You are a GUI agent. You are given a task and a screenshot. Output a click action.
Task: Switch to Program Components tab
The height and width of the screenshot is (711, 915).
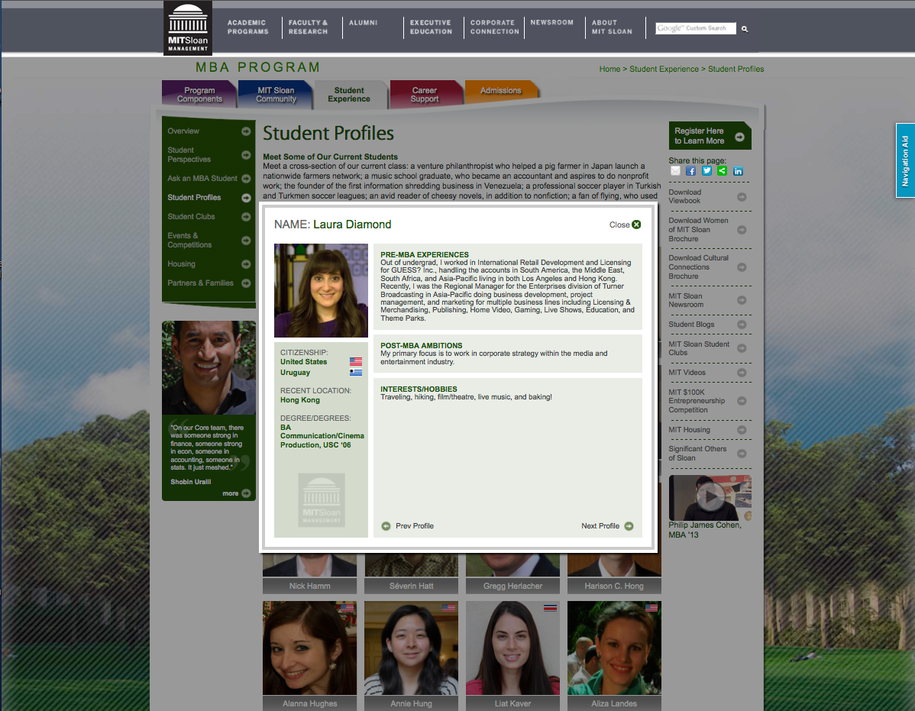point(199,95)
